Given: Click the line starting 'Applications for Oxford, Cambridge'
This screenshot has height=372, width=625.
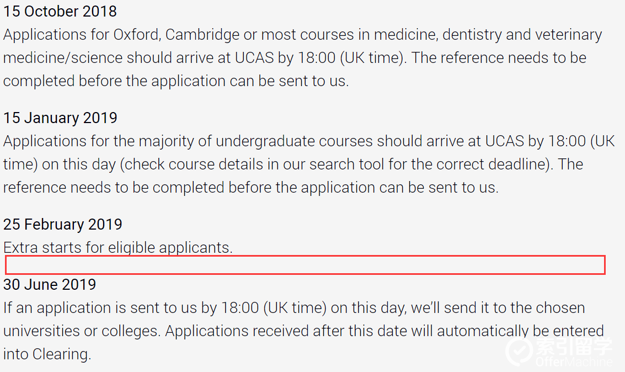Looking at the screenshot, I should [x=302, y=35].
